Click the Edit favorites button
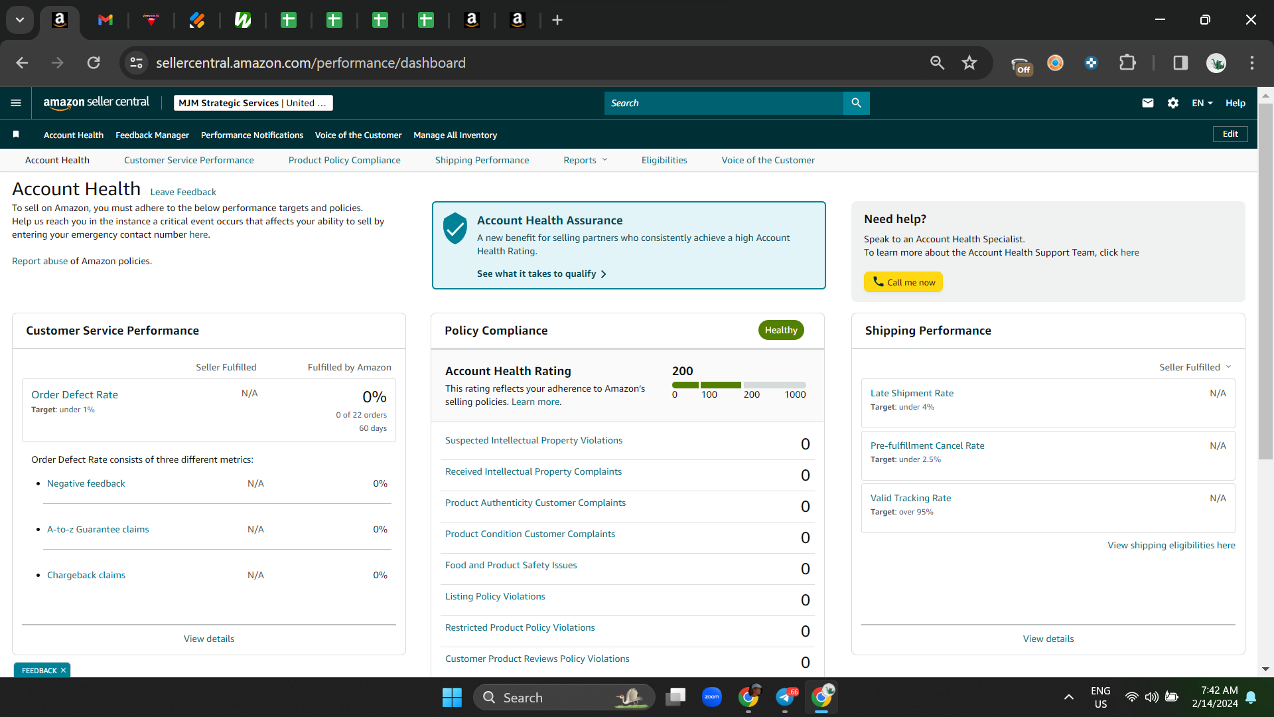This screenshot has height=717, width=1274. pyautogui.click(x=1230, y=133)
